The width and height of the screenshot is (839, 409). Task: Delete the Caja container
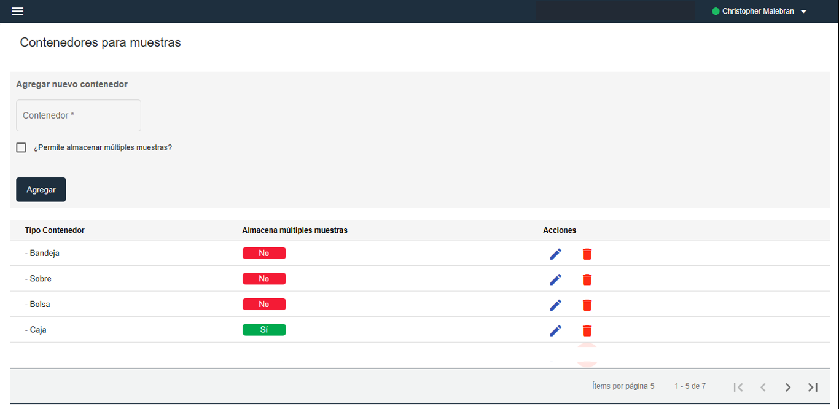click(x=587, y=330)
